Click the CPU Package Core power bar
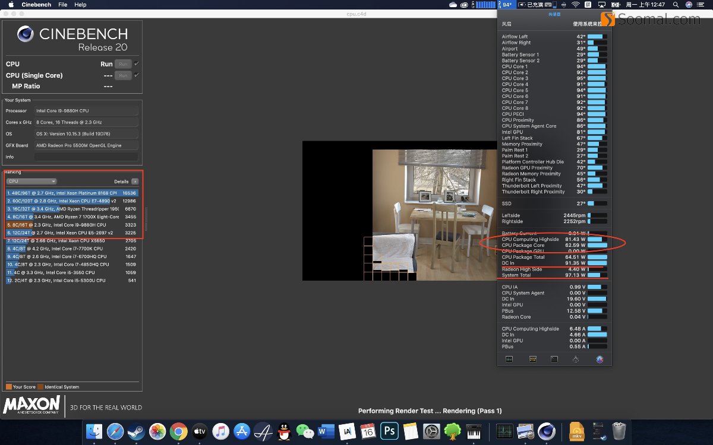The width and height of the screenshot is (713, 445). click(x=597, y=245)
